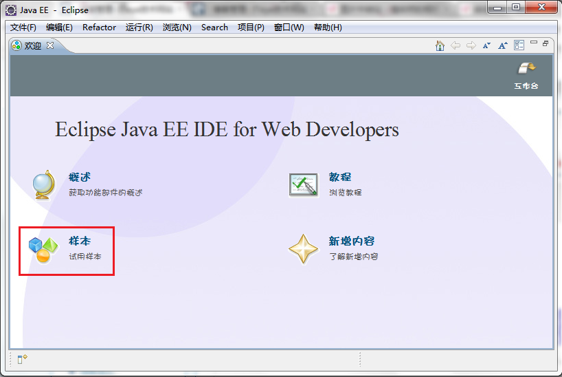Image resolution: width=562 pixels, height=377 pixels.
Task: Click the forward navigation arrow
Action: [471, 45]
